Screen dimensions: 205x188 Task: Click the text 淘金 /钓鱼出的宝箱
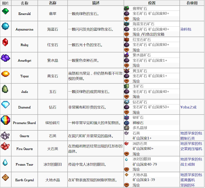coord(148,34)
